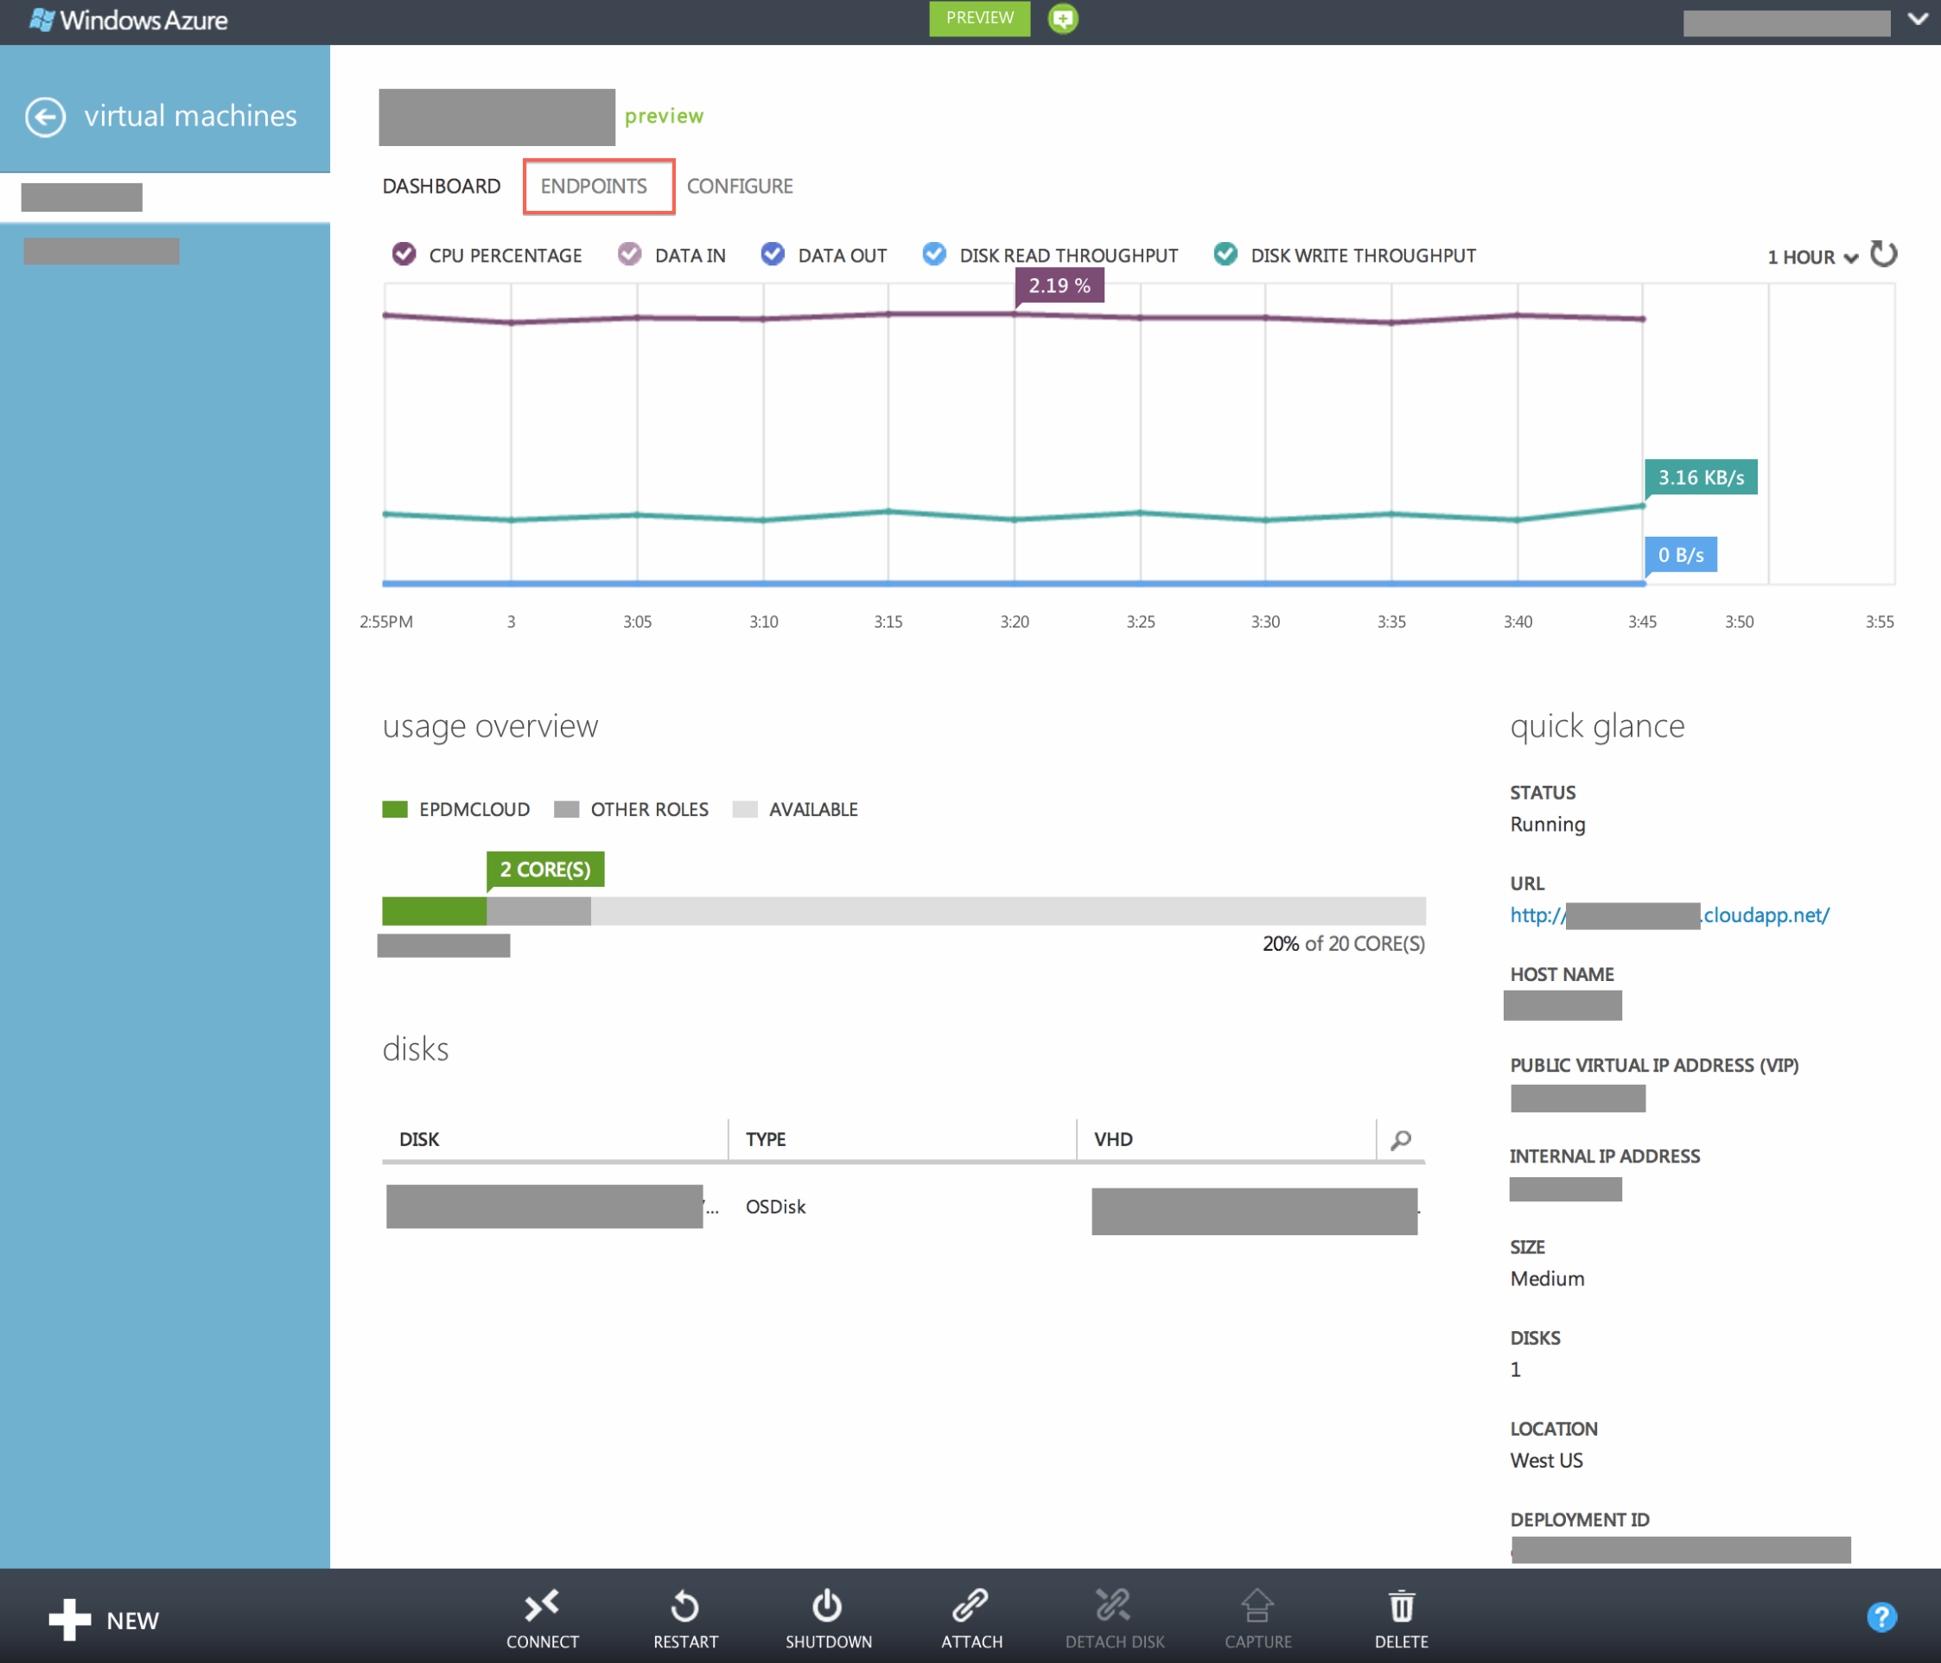Open the 1 Hour time range dropdown

[1811, 258]
